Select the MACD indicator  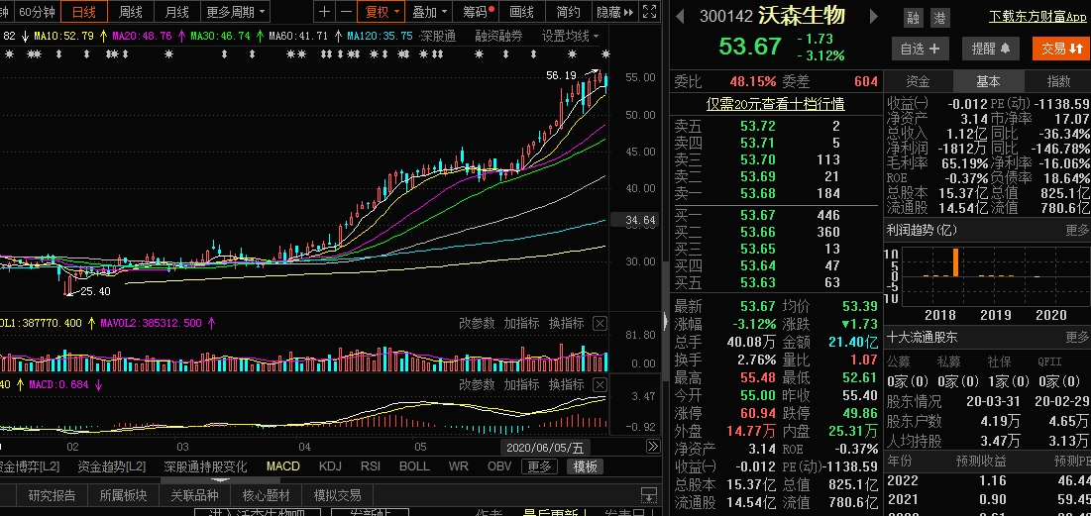pos(283,466)
